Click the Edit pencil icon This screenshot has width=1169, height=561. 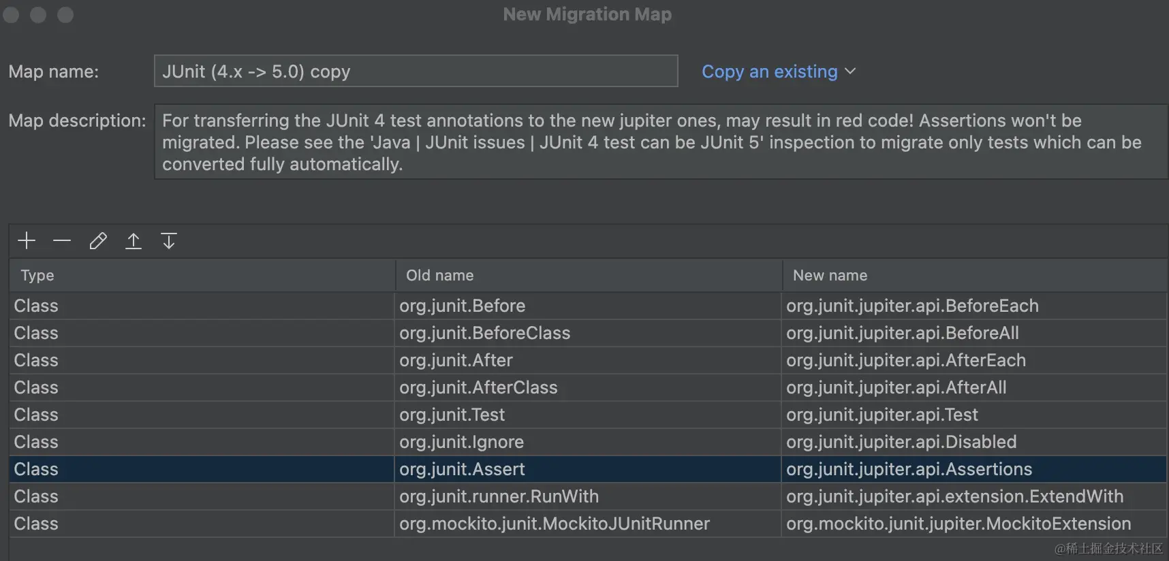[98, 241]
